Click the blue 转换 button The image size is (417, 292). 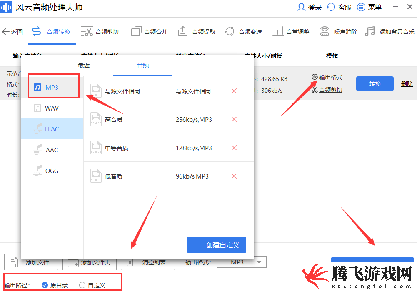(x=375, y=84)
